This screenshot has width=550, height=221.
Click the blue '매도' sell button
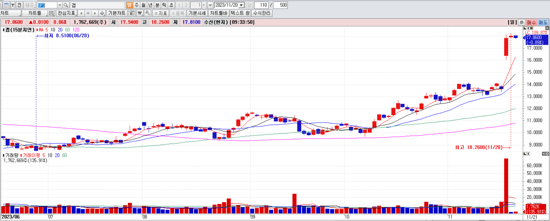543,22
